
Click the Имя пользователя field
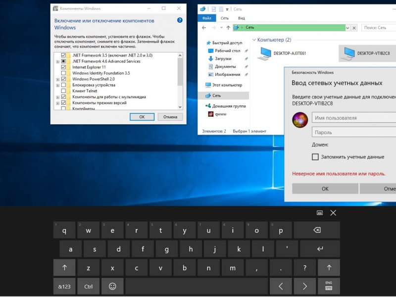[x=354, y=118]
